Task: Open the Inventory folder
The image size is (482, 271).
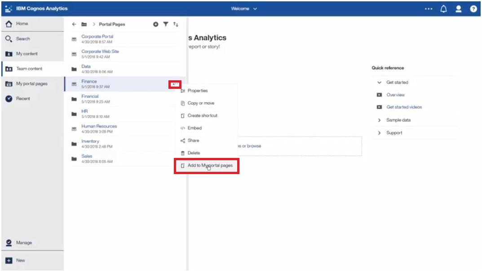Action: pos(90,141)
